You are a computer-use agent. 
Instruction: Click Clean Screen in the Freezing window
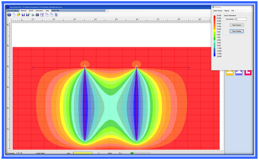[218, 11]
